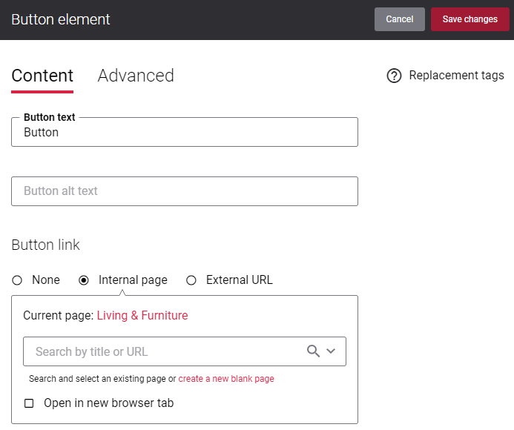This screenshot has width=514, height=430.
Task: Switch to the Content tab
Action: click(42, 76)
